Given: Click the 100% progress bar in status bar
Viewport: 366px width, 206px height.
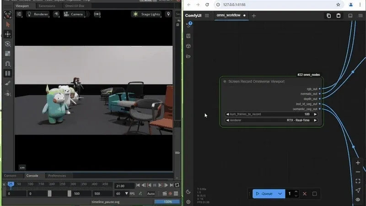Looking at the screenshot, I should click(167, 201).
